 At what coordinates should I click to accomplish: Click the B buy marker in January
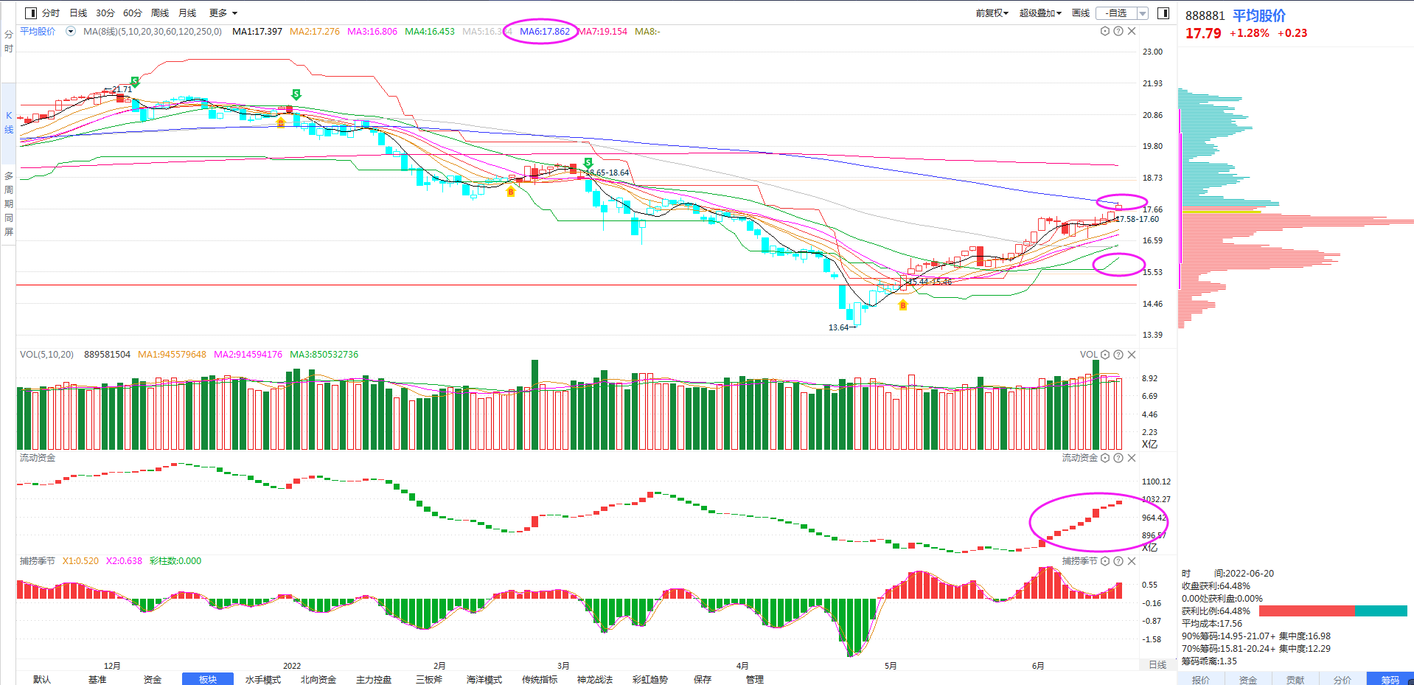coord(281,122)
